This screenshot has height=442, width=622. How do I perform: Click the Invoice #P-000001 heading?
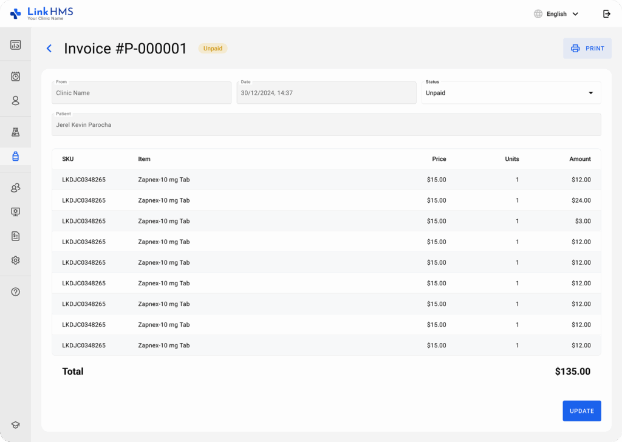[x=125, y=49]
